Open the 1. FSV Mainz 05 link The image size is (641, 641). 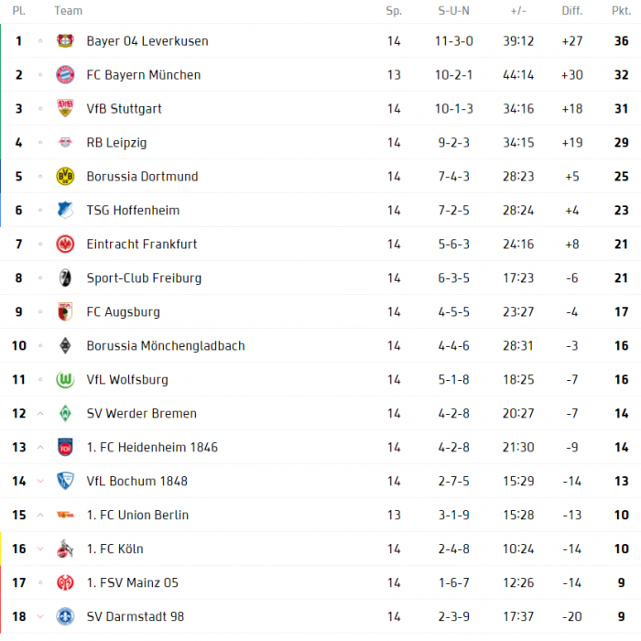click(133, 582)
